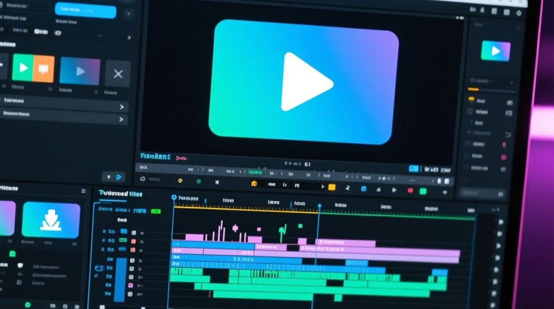Click the tall blue level meter in the track header

pos(120,280)
